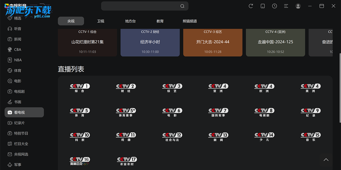
Task: Open CCTV-8 电视剧 channel logo
Action: click(264, 112)
